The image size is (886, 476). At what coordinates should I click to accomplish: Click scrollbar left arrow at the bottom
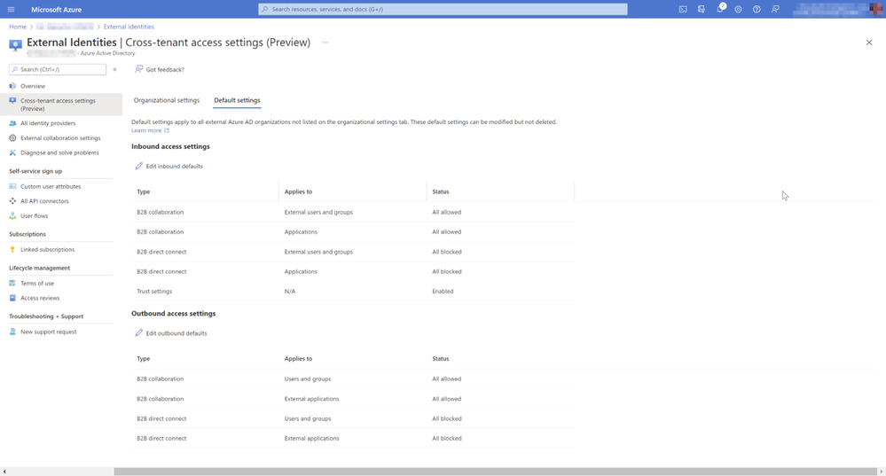pyautogui.click(x=4, y=472)
